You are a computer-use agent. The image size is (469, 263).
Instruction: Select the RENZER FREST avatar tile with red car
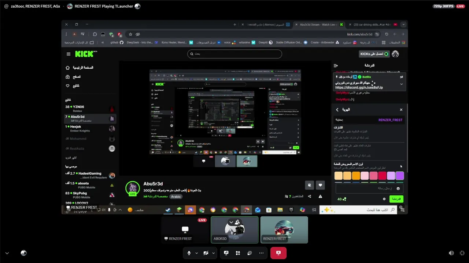tap(284, 230)
